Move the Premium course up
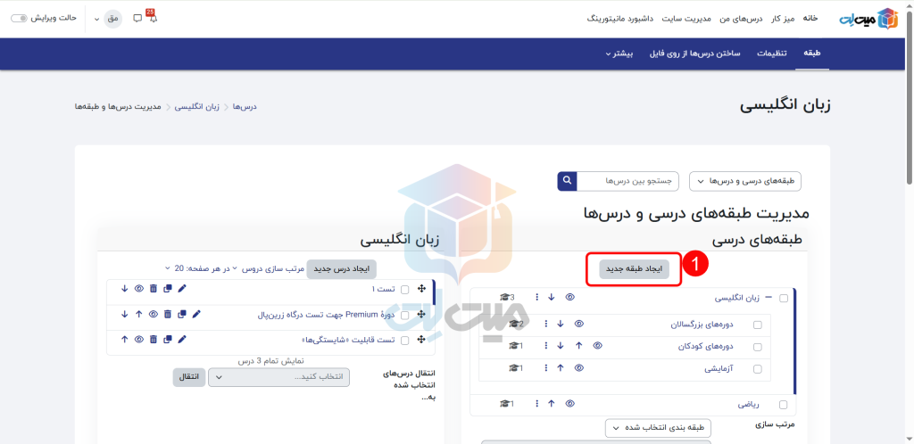The height and width of the screenshot is (444, 914). 138,314
